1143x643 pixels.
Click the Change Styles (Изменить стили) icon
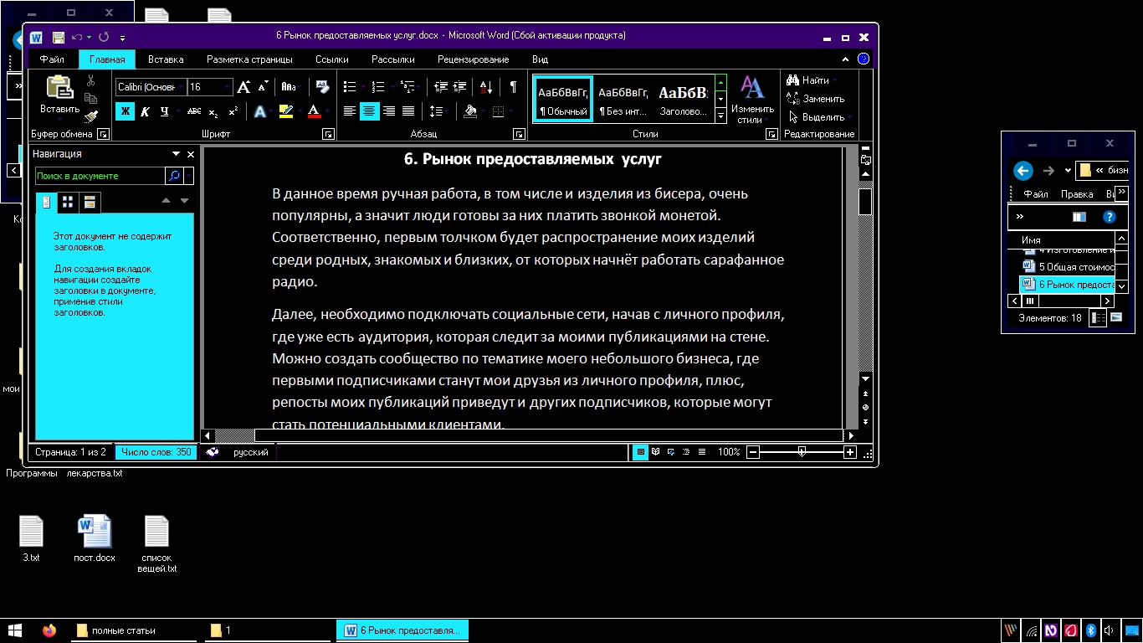click(752, 100)
